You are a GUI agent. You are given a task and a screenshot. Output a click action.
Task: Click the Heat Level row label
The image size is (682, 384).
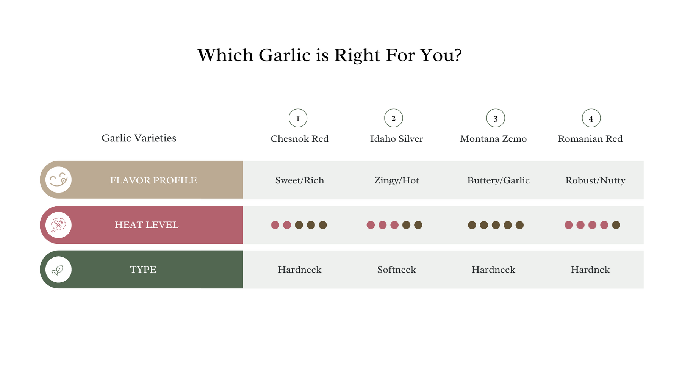(147, 225)
